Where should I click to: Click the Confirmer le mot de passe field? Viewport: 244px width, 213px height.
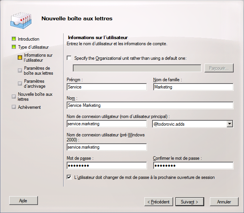(193, 165)
